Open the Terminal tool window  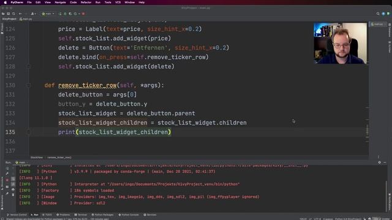(80, 215)
